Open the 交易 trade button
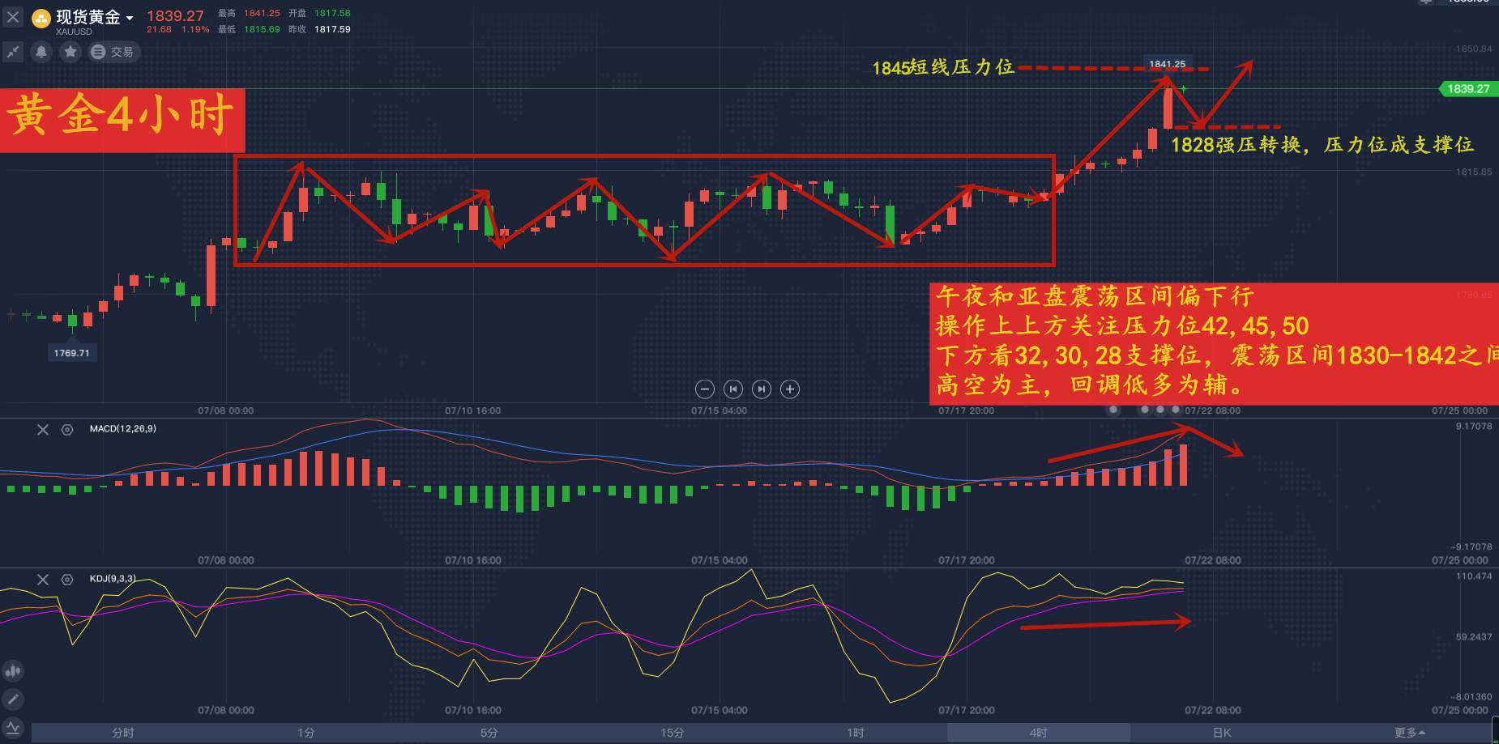1499x744 pixels. coord(113,52)
